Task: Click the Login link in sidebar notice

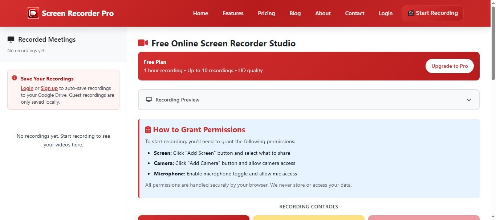Action: tap(27, 88)
